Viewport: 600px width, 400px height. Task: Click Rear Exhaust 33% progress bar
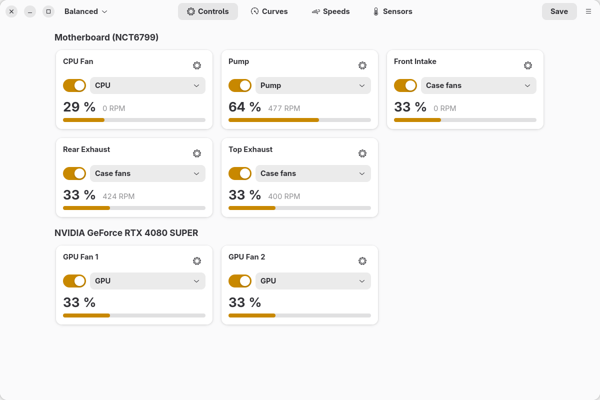click(x=134, y=208)
